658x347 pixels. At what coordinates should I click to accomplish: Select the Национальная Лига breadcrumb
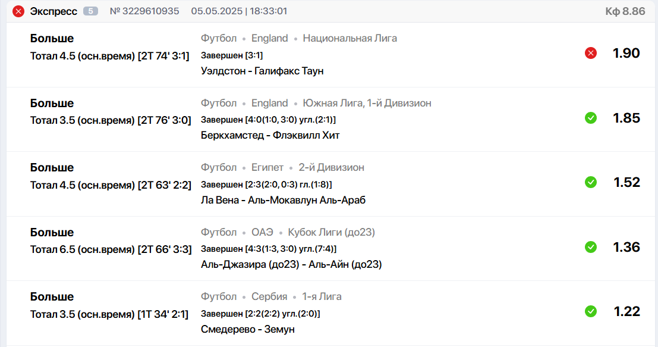[x=350, y=38]
